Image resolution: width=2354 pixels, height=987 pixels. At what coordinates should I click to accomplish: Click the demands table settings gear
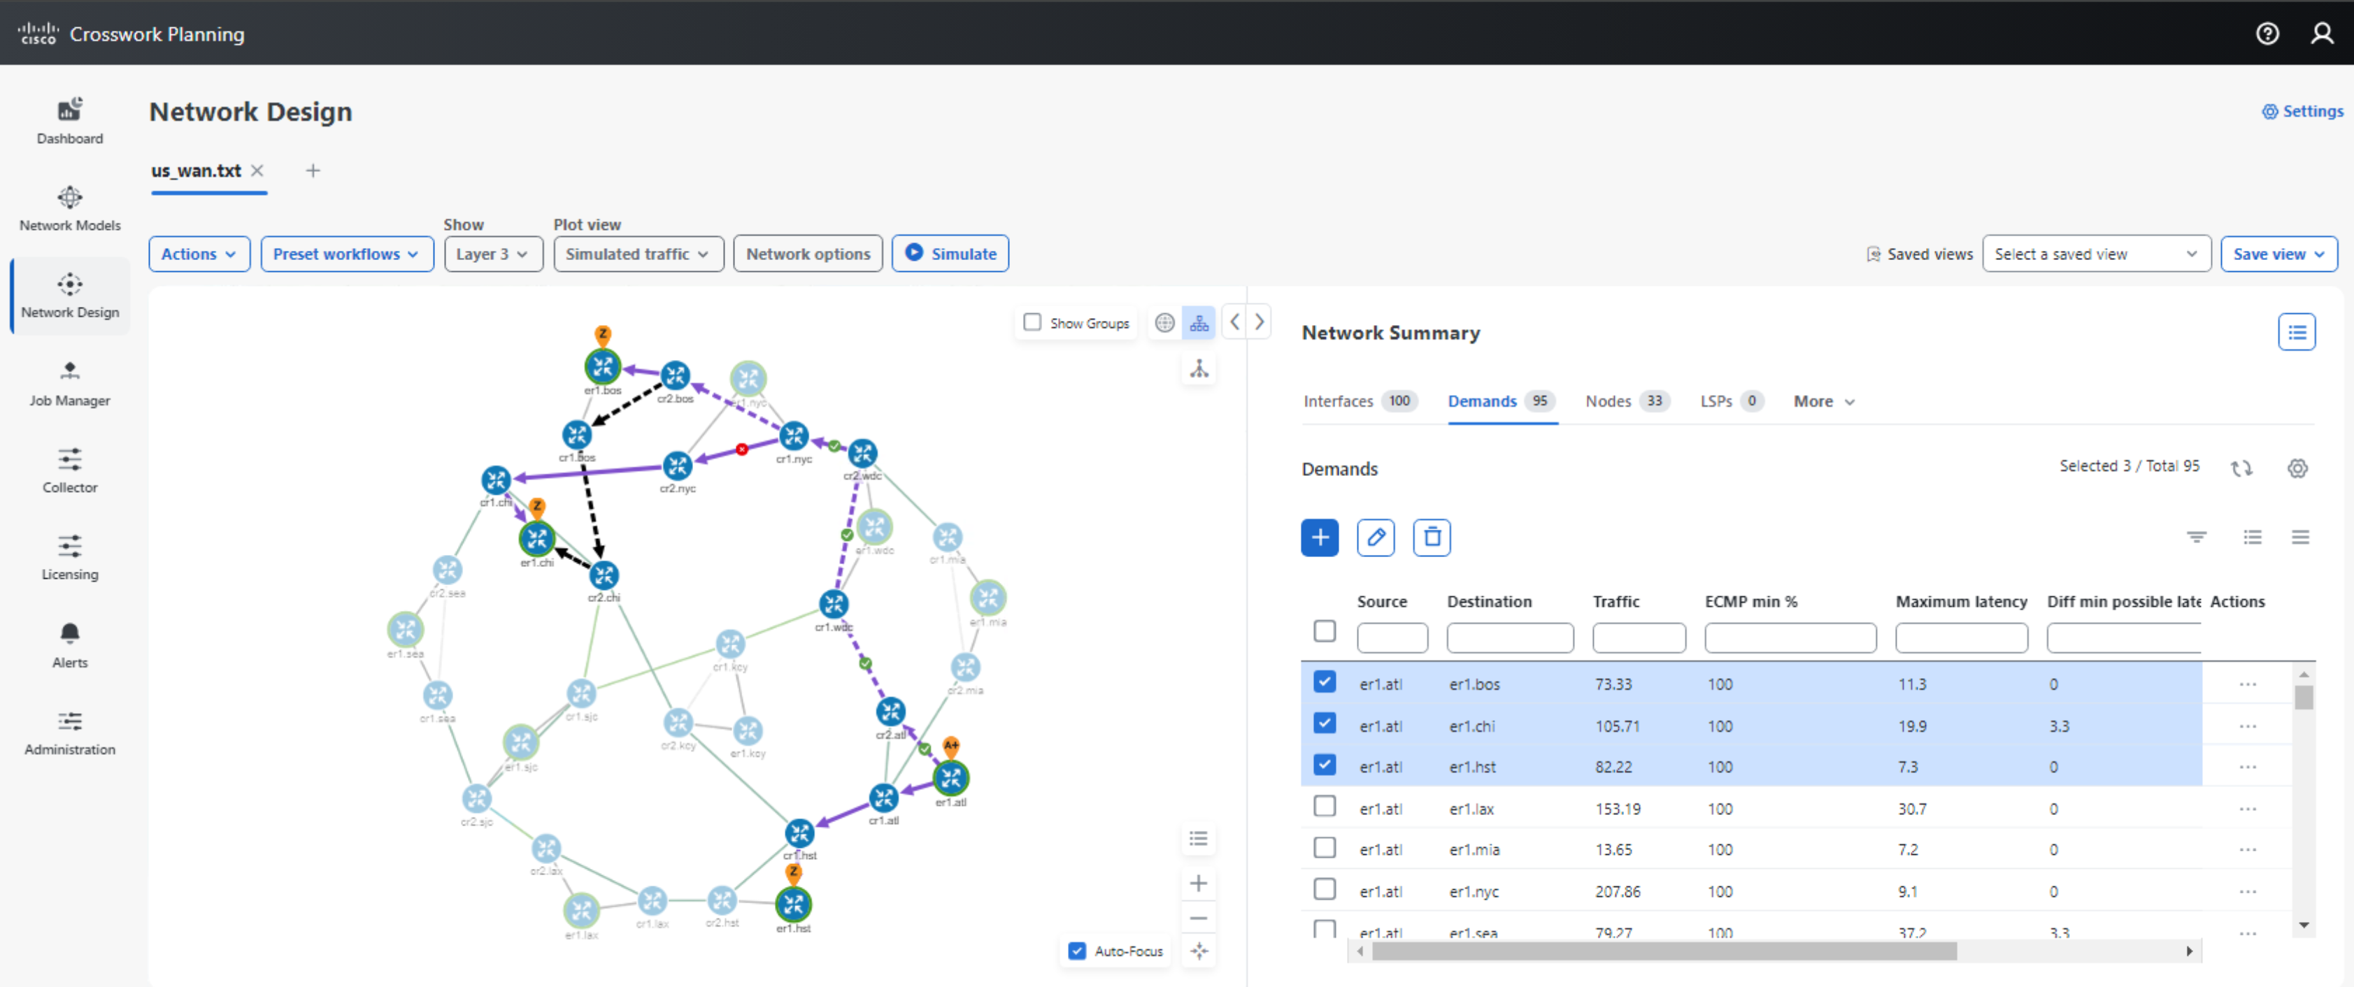[x=2297, y=468]
